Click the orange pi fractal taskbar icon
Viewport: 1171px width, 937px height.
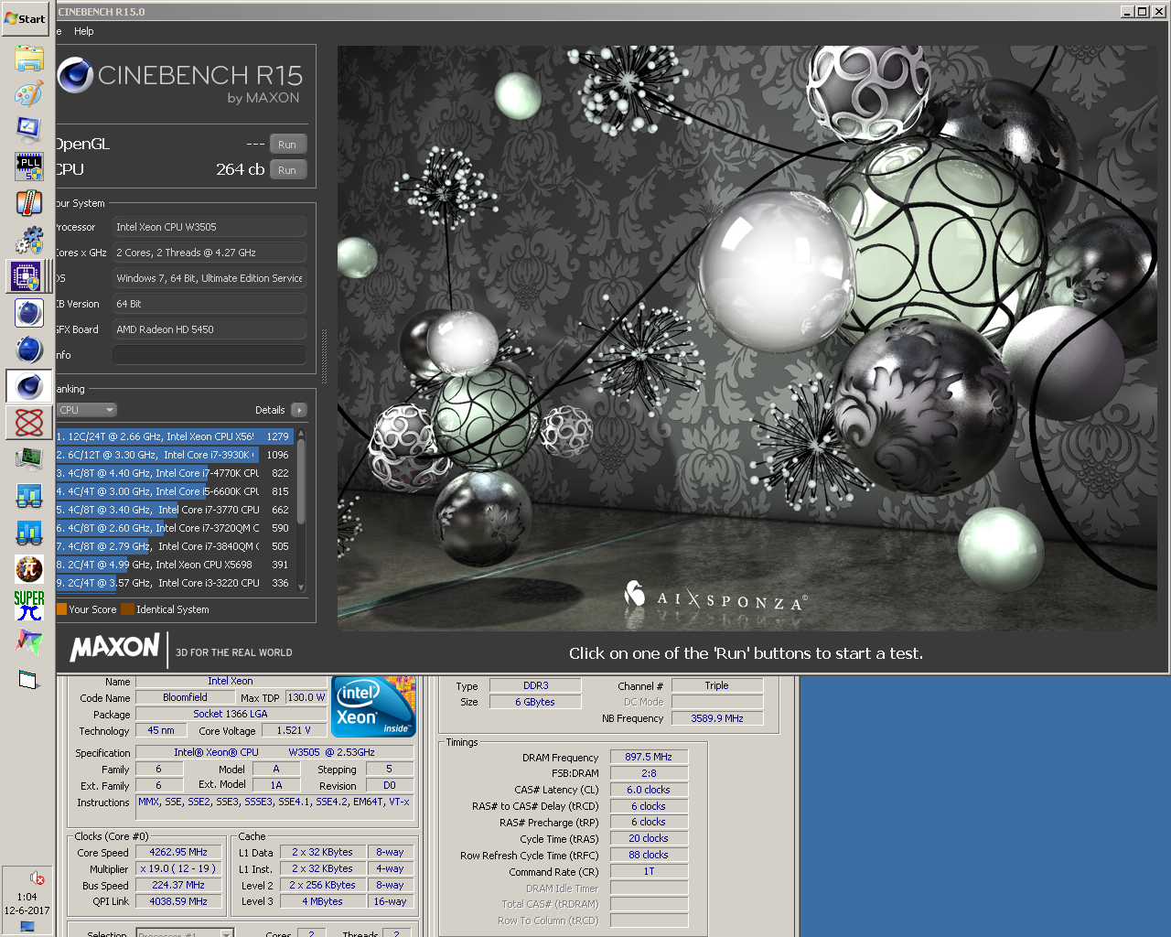tap(28, 569)
